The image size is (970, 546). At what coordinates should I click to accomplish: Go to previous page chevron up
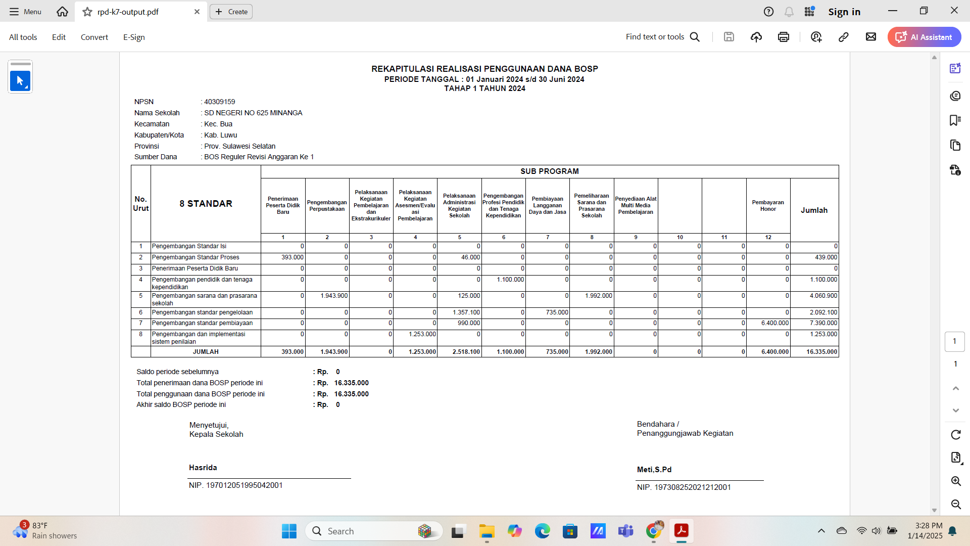click(955, 388)
